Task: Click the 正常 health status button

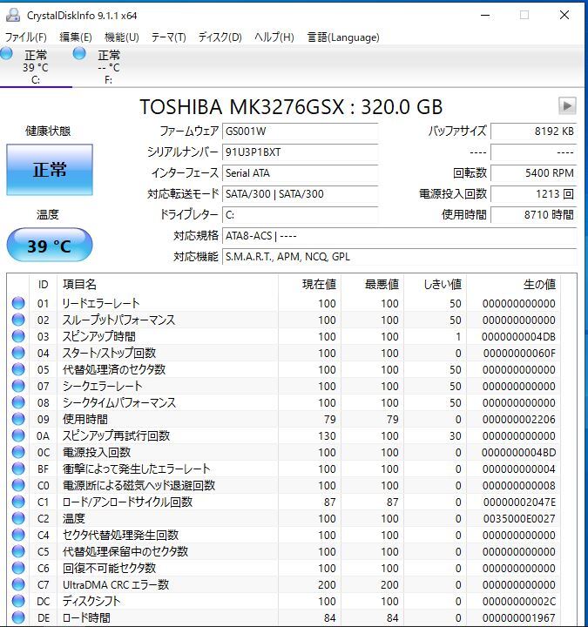Action: click(x=50, y=170)
